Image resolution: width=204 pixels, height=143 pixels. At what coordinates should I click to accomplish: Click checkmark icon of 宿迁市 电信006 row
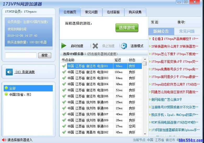click(64, 96)
